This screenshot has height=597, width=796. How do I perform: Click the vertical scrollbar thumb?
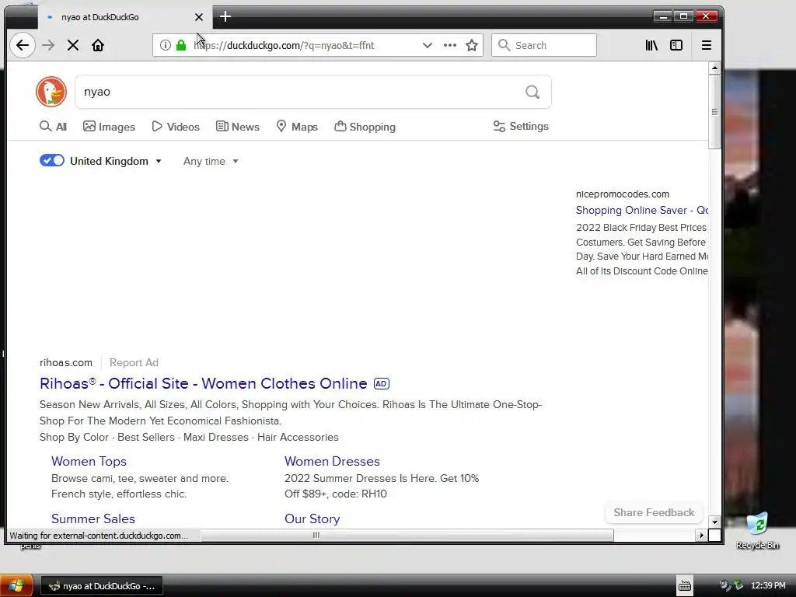point(714,112)
